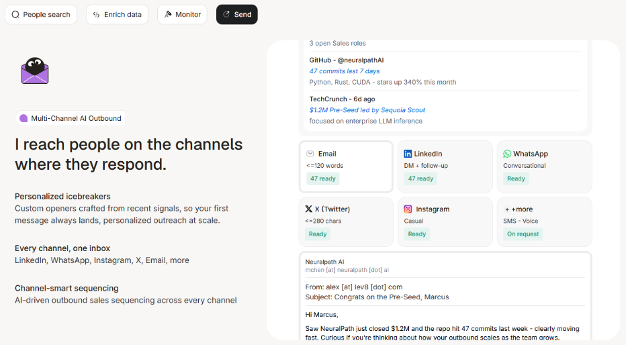Click the '<=120 words' Email limit text
626x345 pixels.
[324, 166]
